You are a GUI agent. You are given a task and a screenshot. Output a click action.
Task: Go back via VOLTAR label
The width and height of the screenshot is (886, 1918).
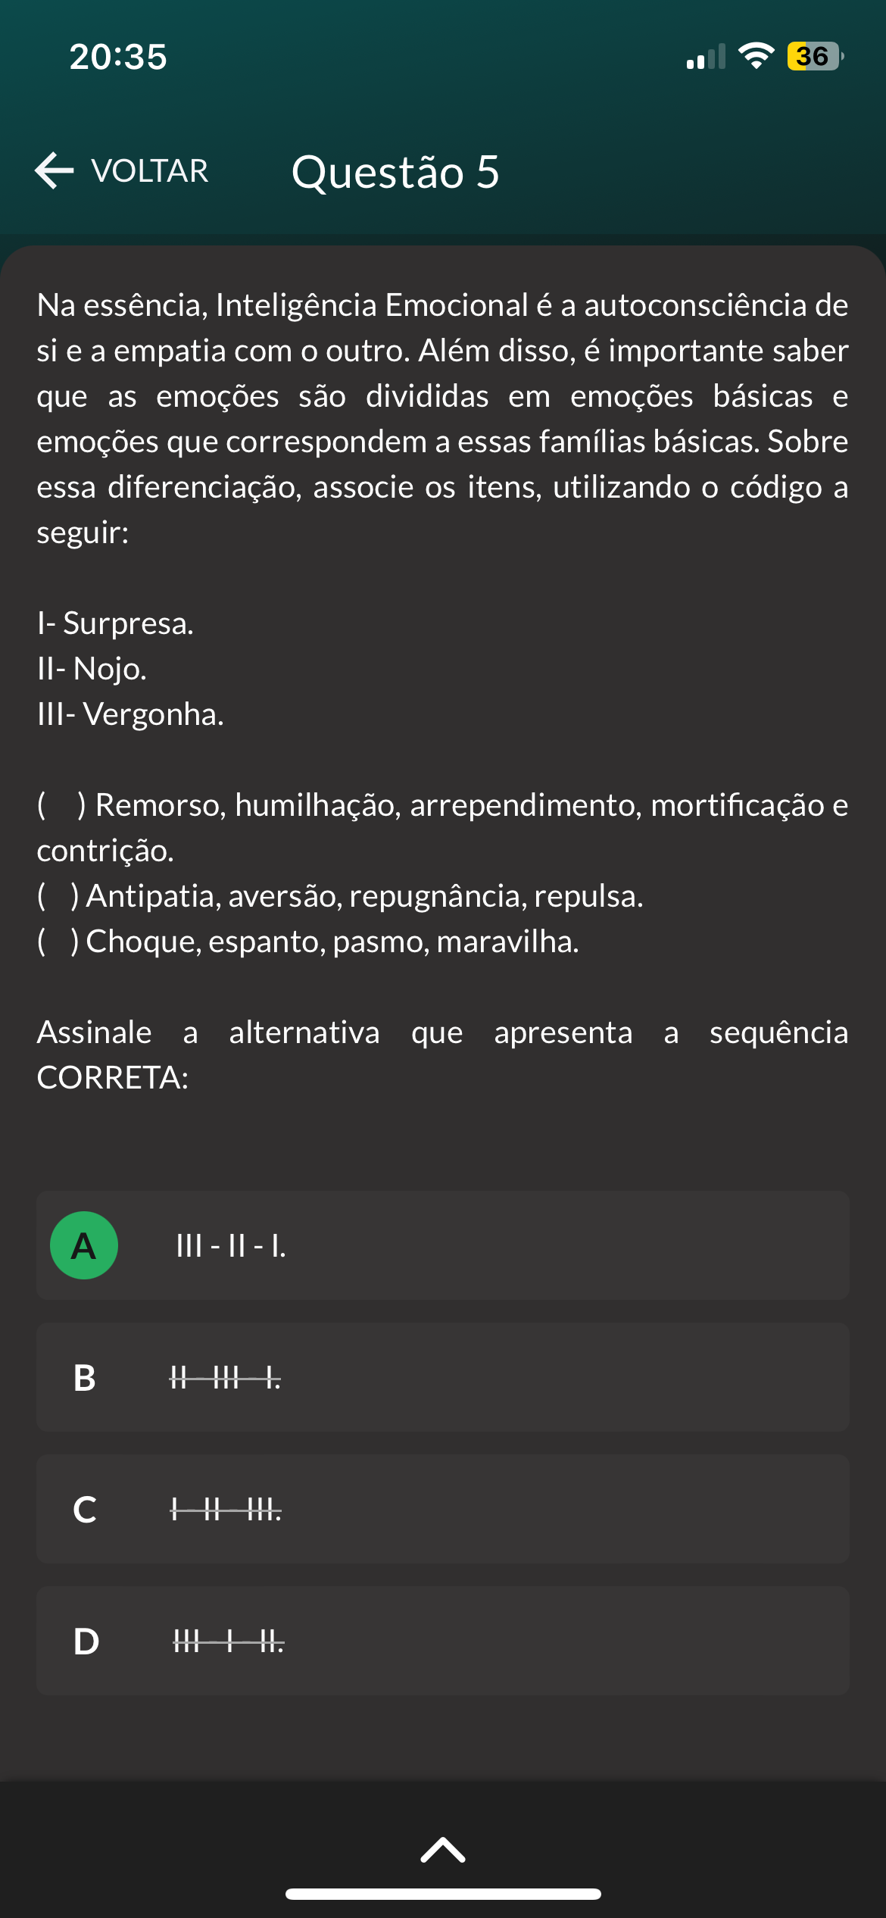pyautogui.click(x=150, y=171)
